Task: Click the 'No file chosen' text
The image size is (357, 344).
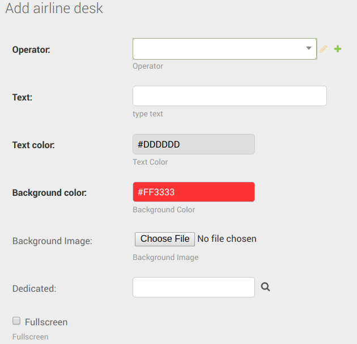Action: 227,239
